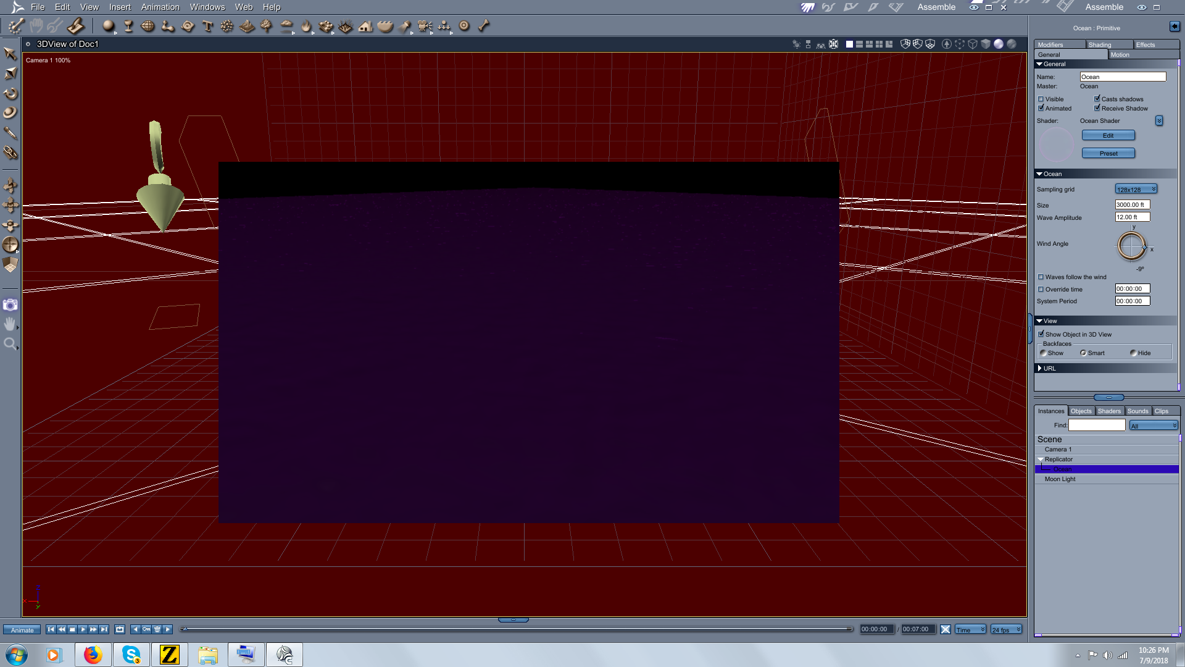Open the Animation menu
This screenshot has width=1185, height=667.
click(x=160, y=7)
